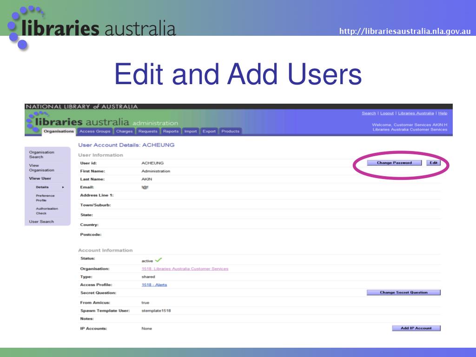Open Details submenu item in sidebar

click(x=42, y=187)
